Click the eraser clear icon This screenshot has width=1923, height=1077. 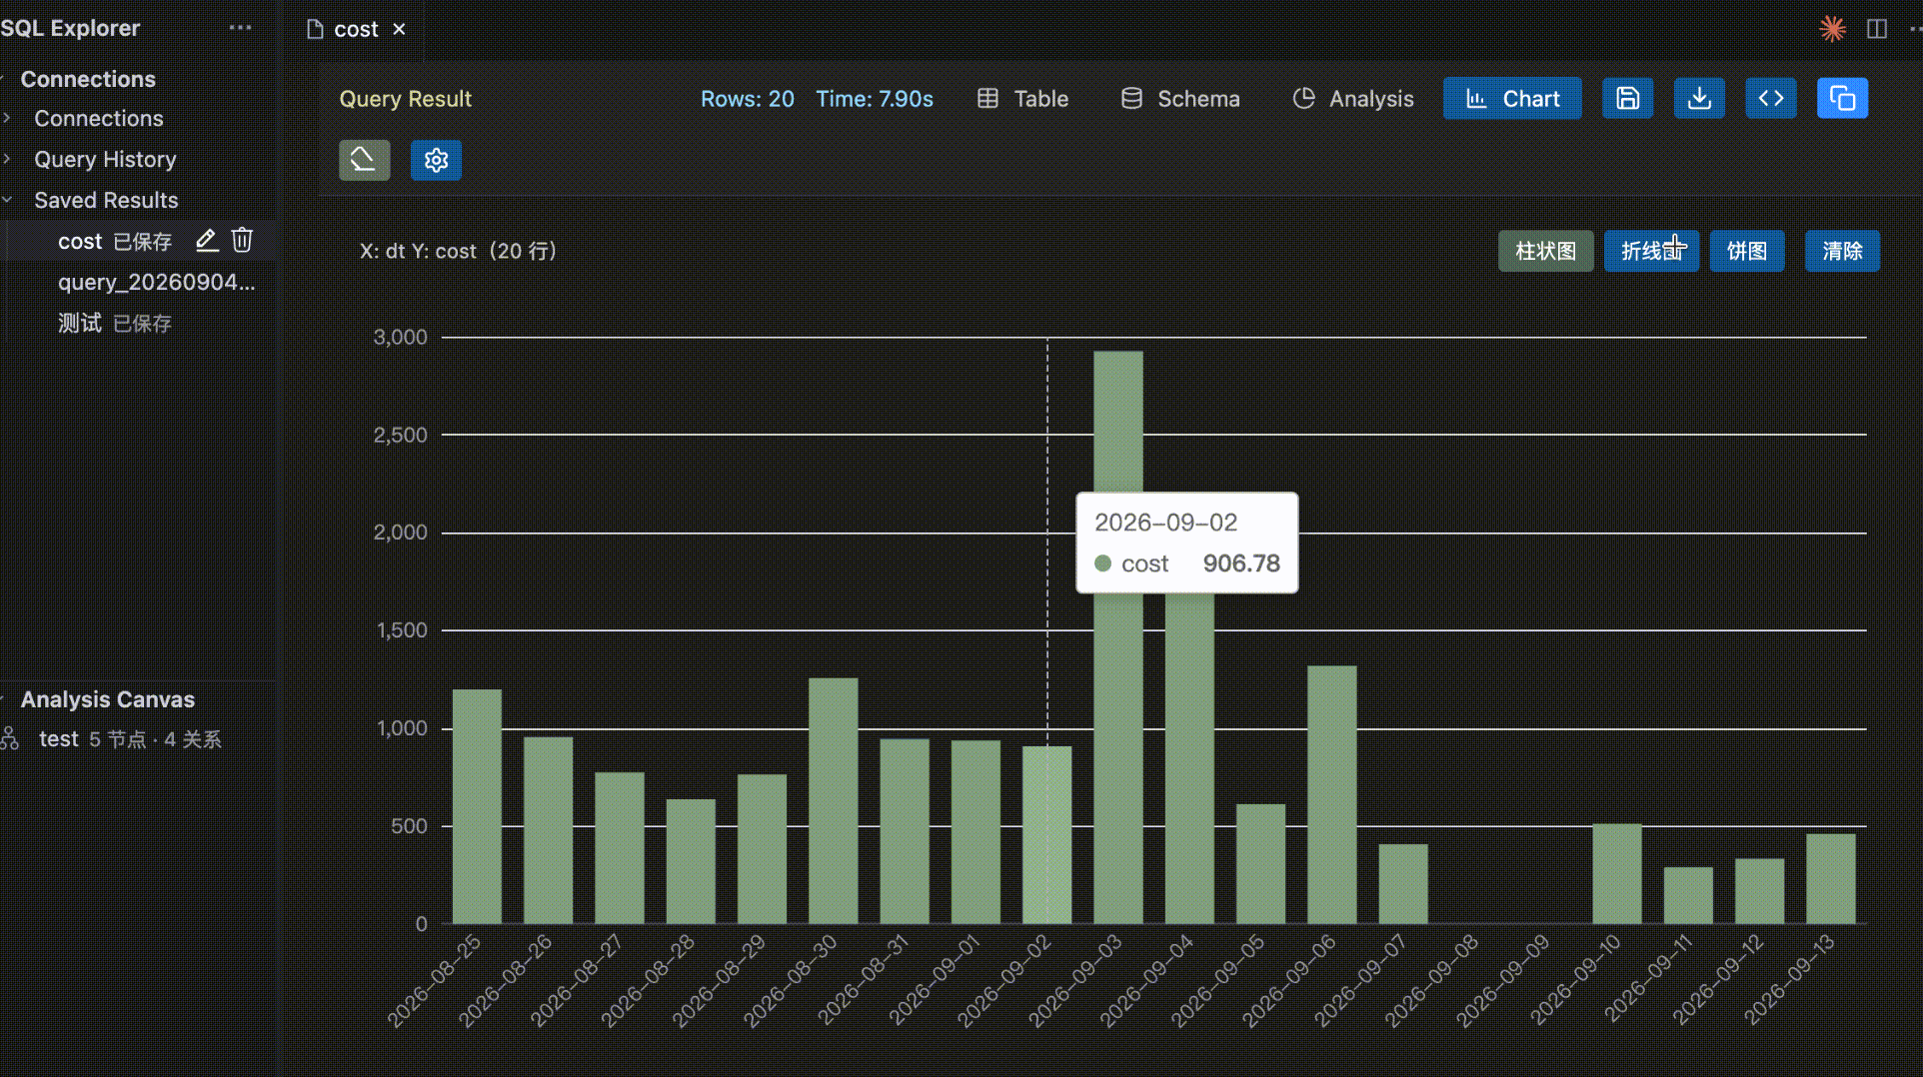pyautogui.click(x=364, y=160)
